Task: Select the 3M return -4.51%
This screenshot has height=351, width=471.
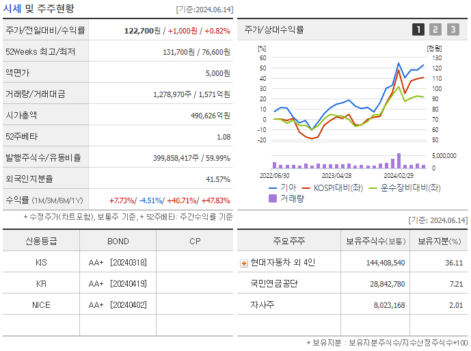Action: click(151, 200)
